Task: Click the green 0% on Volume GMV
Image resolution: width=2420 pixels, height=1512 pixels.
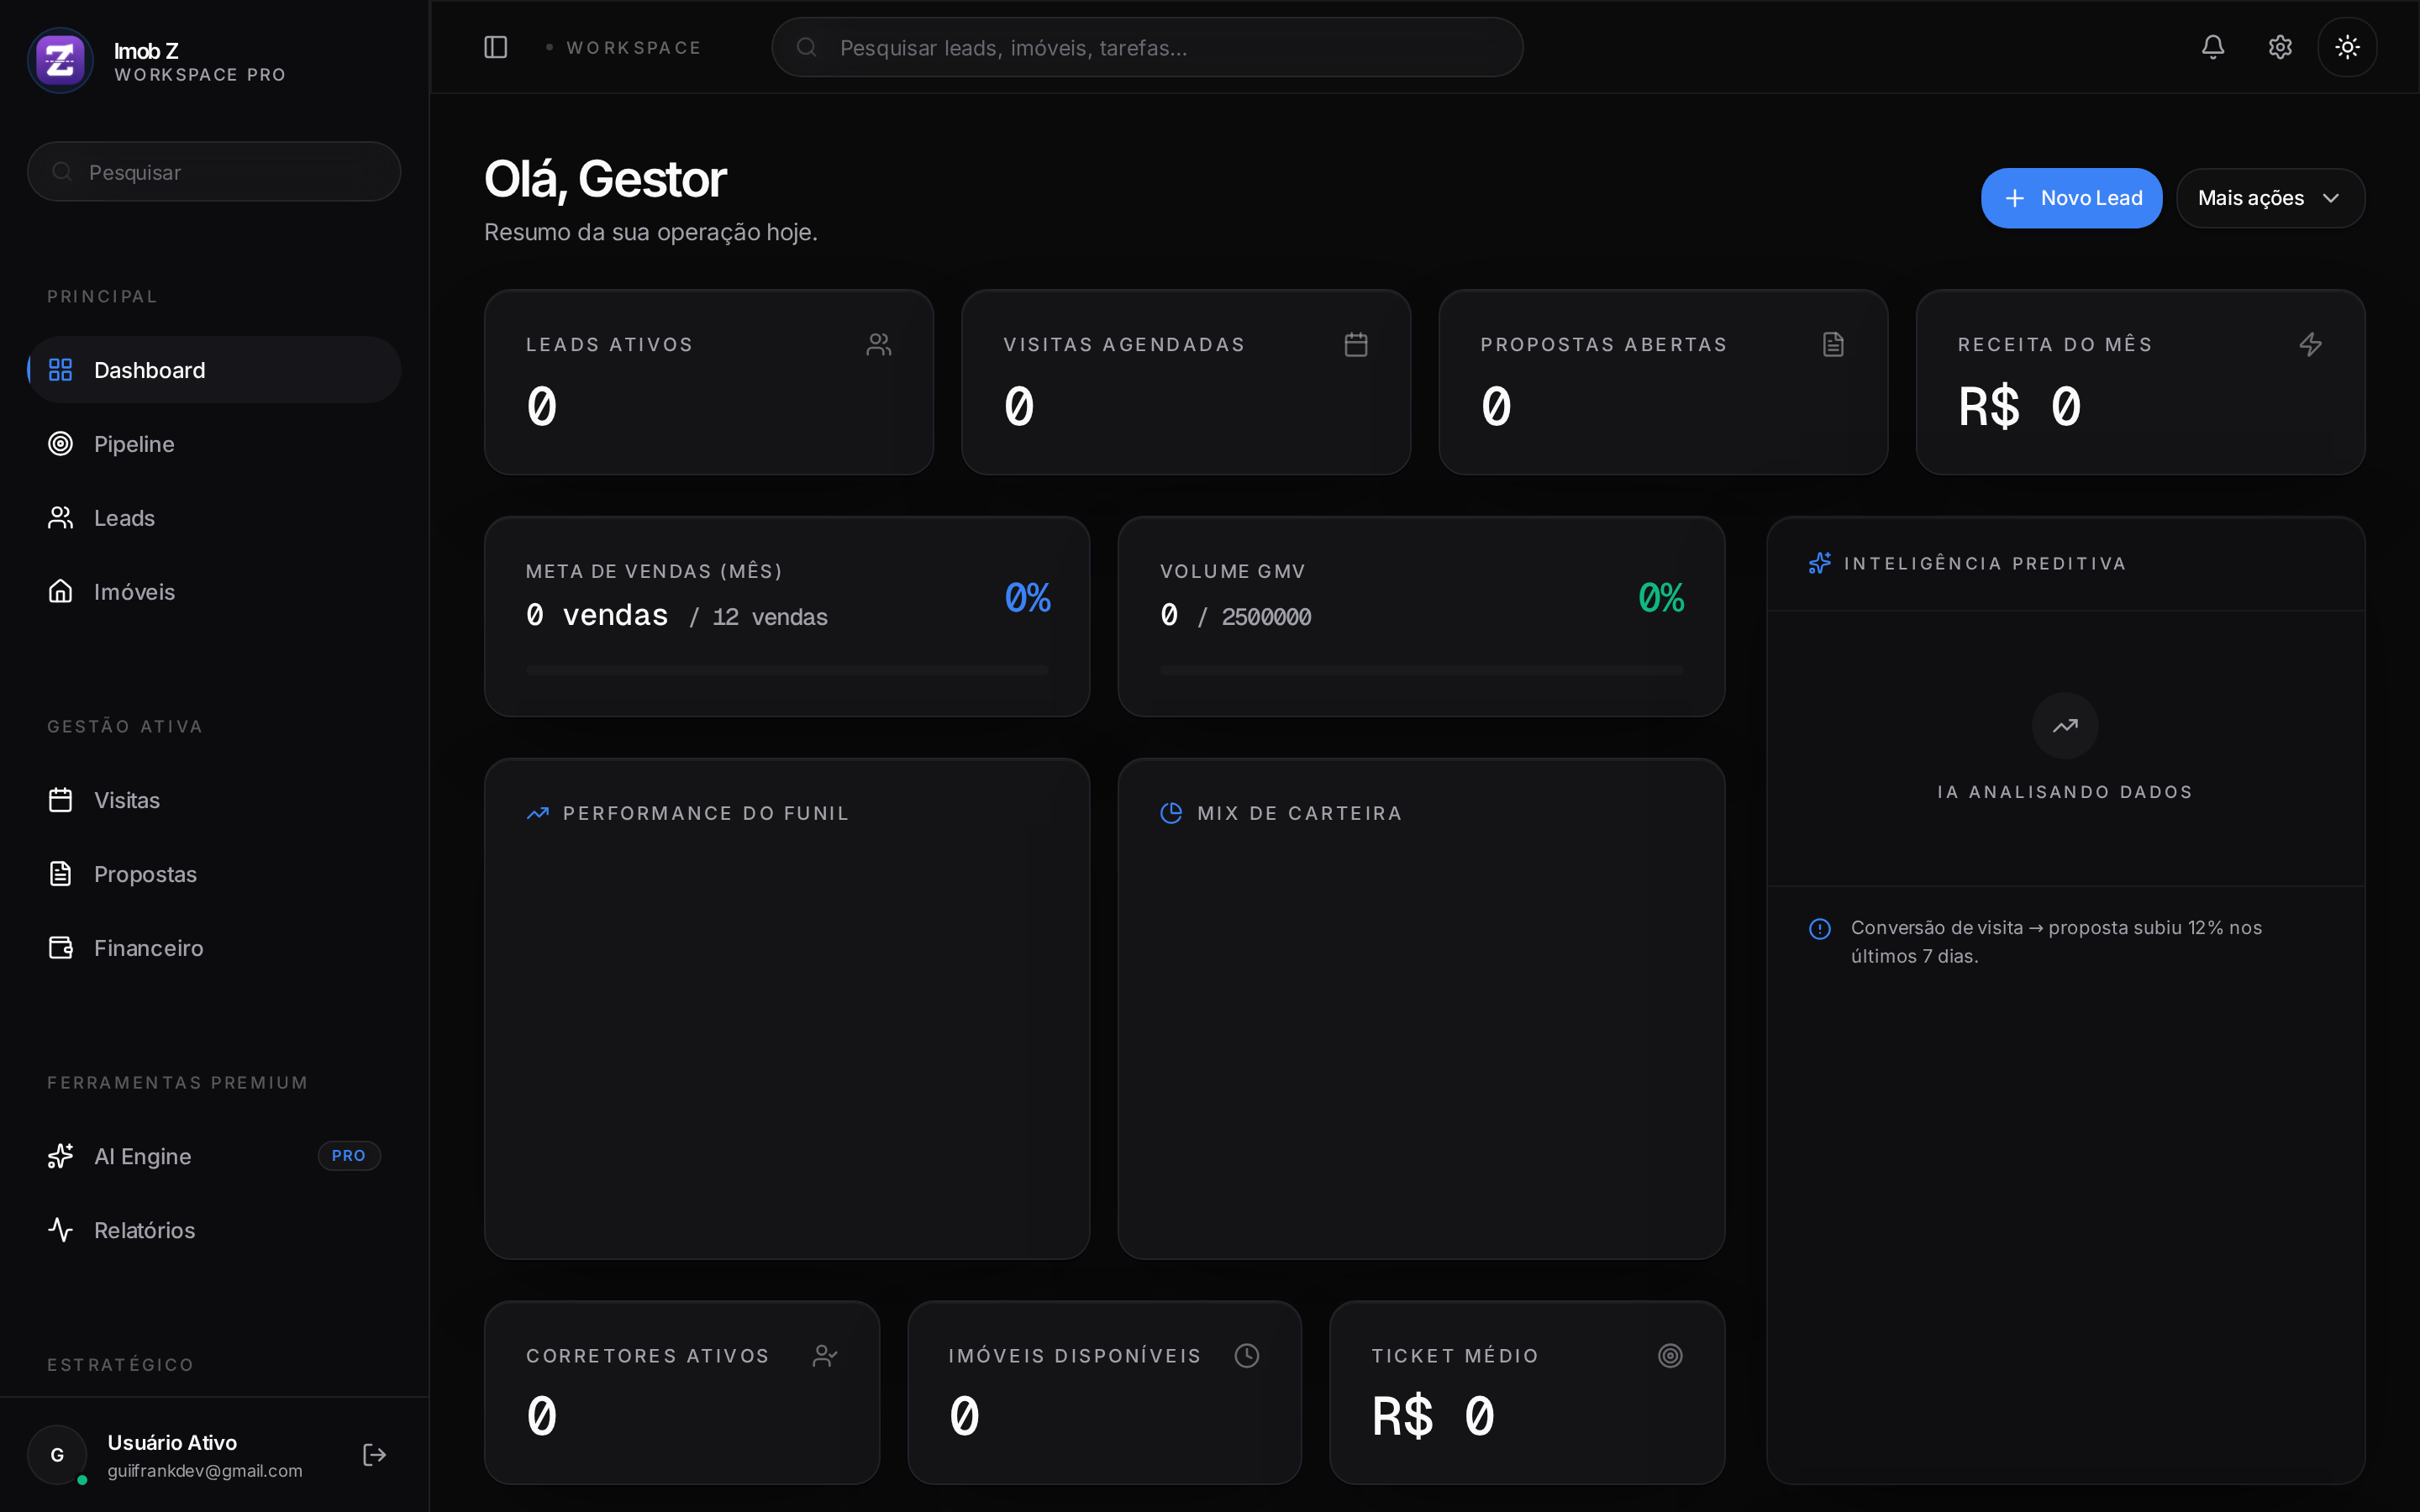Action: (1661, 598)
